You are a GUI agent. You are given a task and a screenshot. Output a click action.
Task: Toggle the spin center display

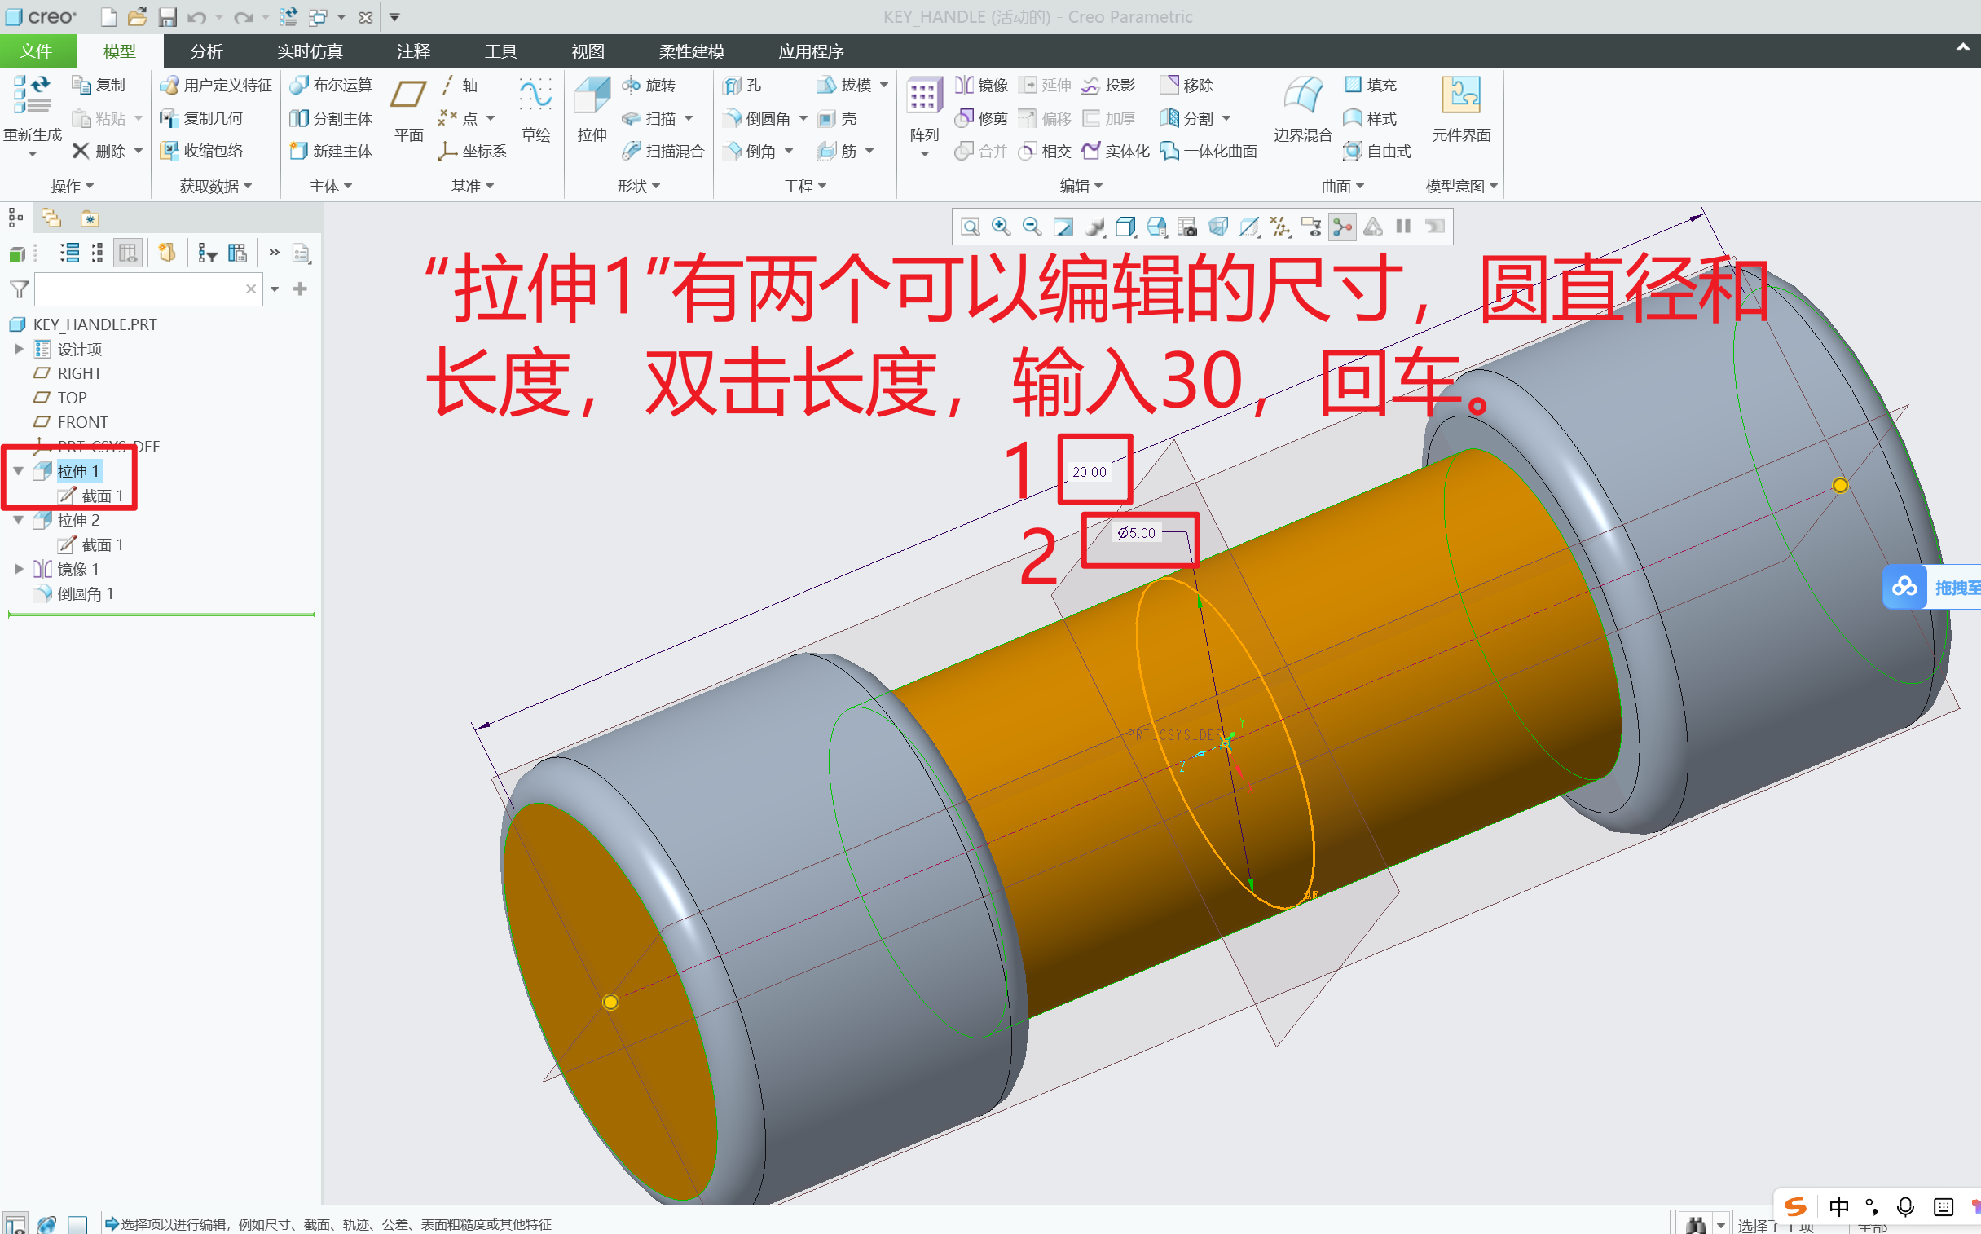tap(1343, 227)
